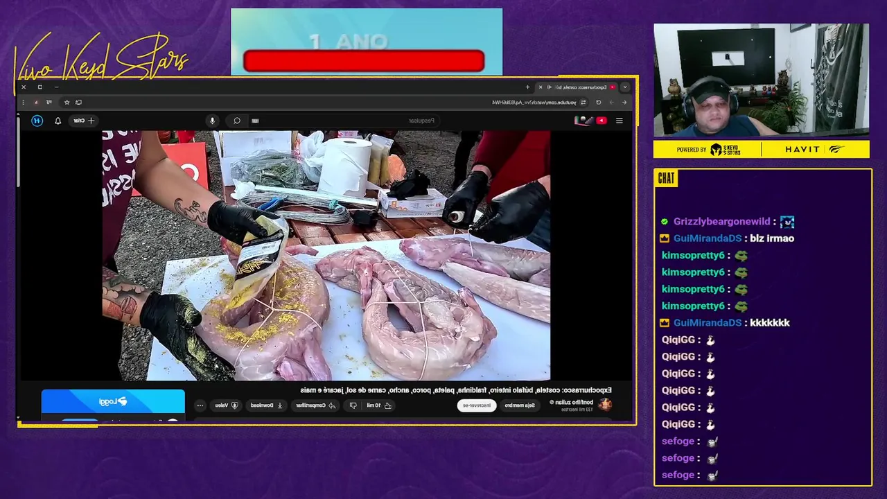Go back with browser back arrow
887x499 pixels.
click(x=624, y=102)
